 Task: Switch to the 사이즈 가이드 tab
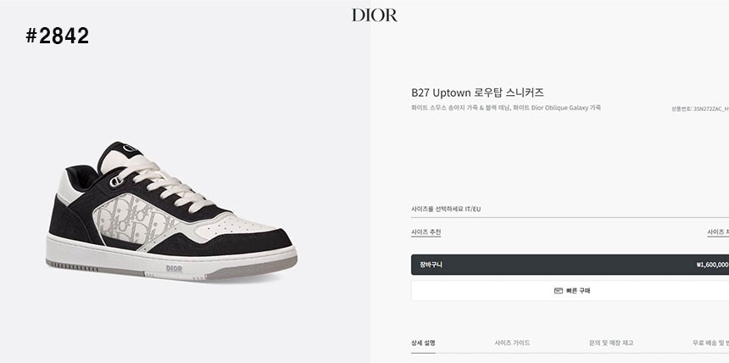point(512,343)
